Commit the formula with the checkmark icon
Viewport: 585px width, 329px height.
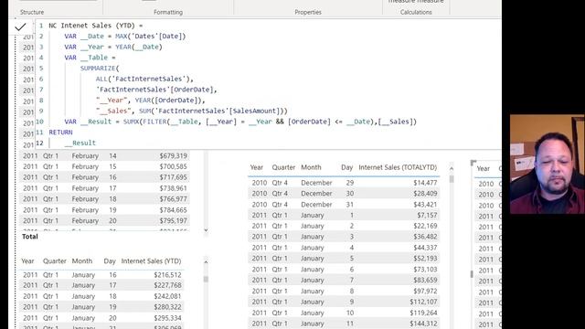click(x=20, y=27)
